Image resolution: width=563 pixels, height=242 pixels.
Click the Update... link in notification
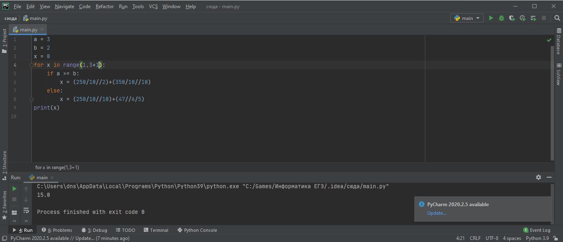pyautogui.click(x=437, y=213)
